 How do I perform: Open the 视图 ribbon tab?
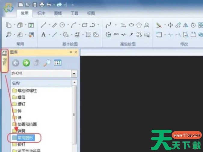(x=91, y=13)
